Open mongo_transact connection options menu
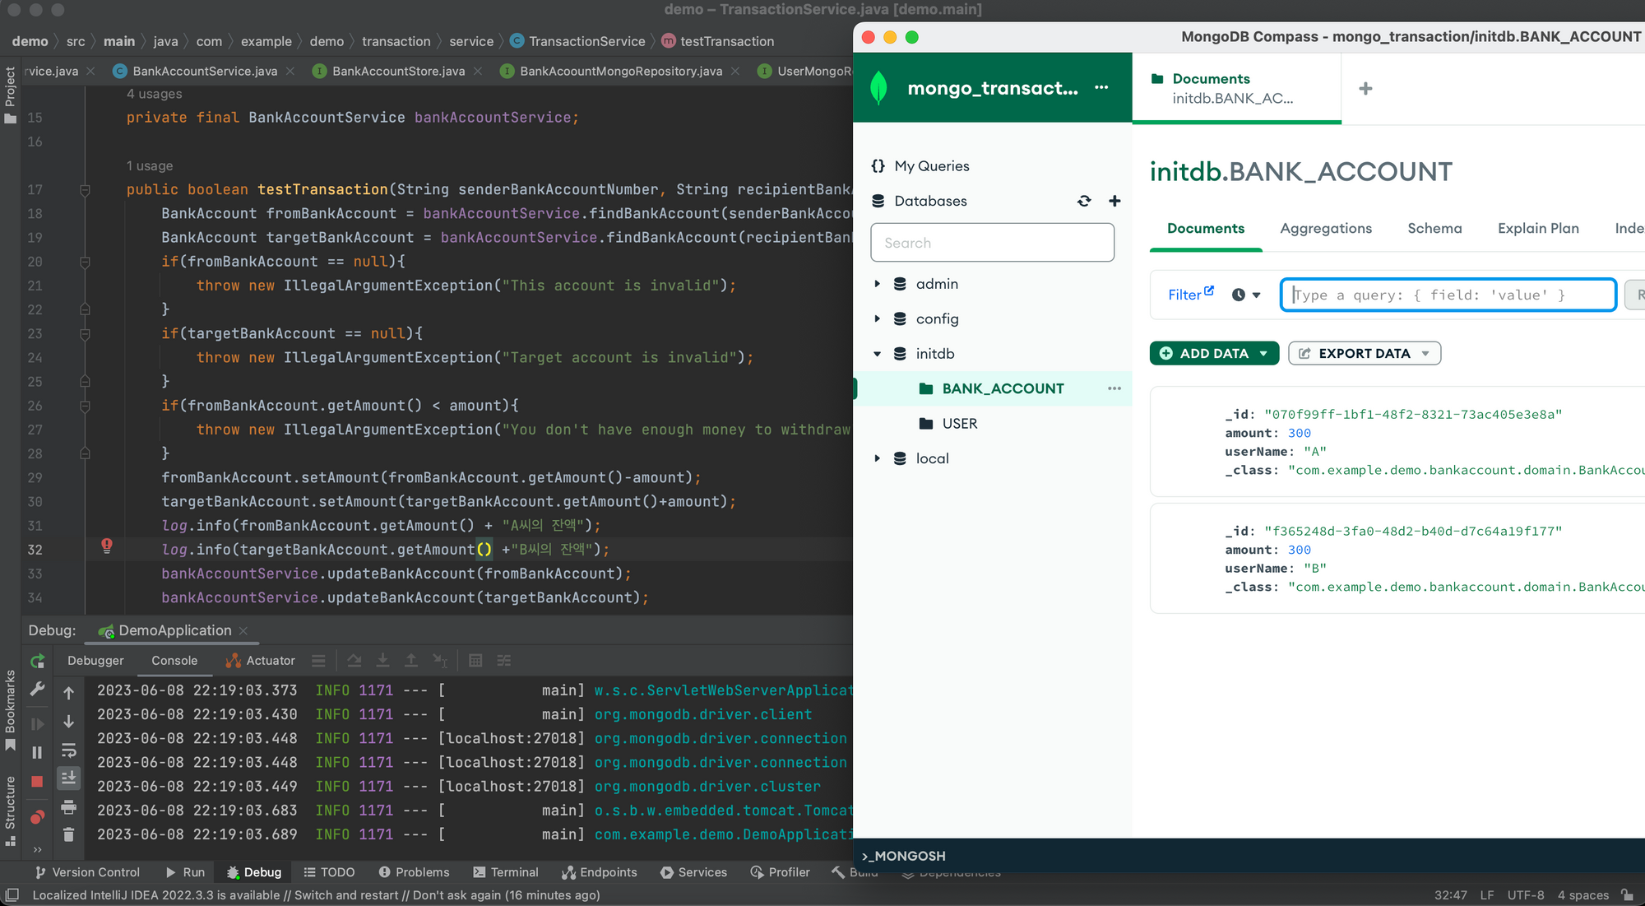 coord(1101,88)
